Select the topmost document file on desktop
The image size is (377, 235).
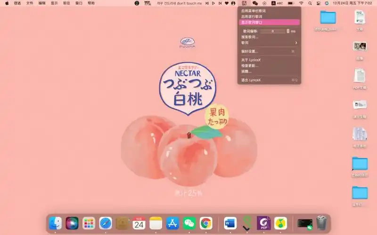(360, 17)
